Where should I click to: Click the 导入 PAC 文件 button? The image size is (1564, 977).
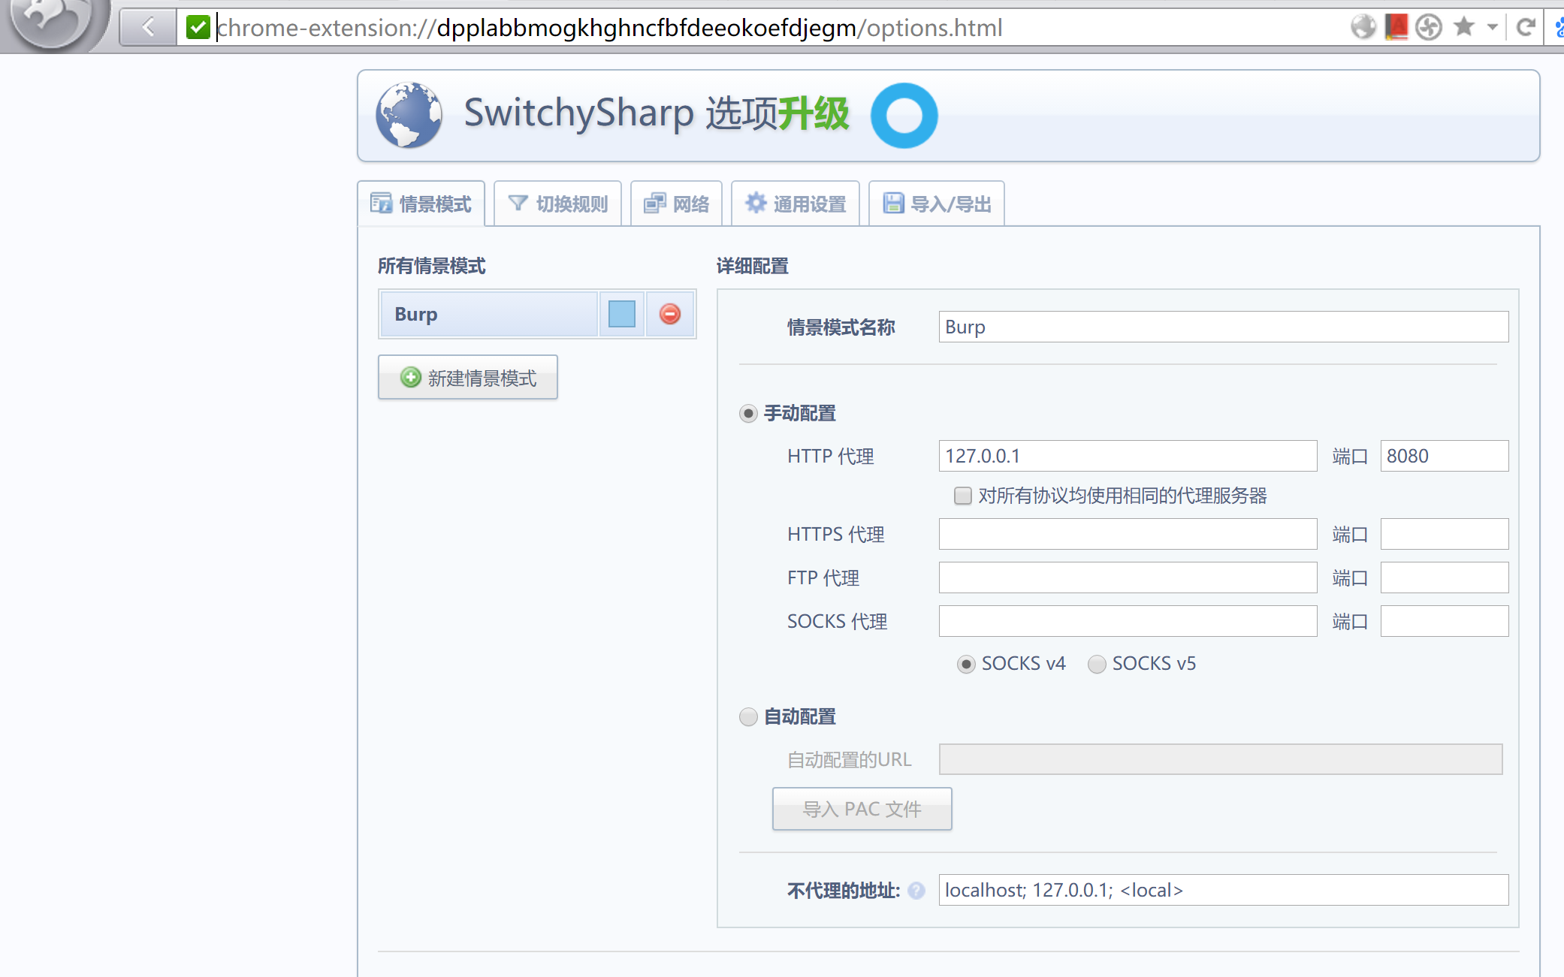point(862,809)
